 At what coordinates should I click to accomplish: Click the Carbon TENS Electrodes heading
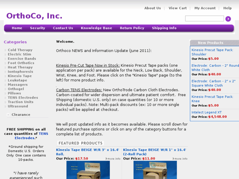[79, 90]
